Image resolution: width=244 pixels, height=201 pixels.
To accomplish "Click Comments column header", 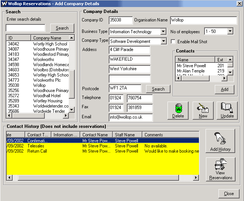I will point(170,134).
